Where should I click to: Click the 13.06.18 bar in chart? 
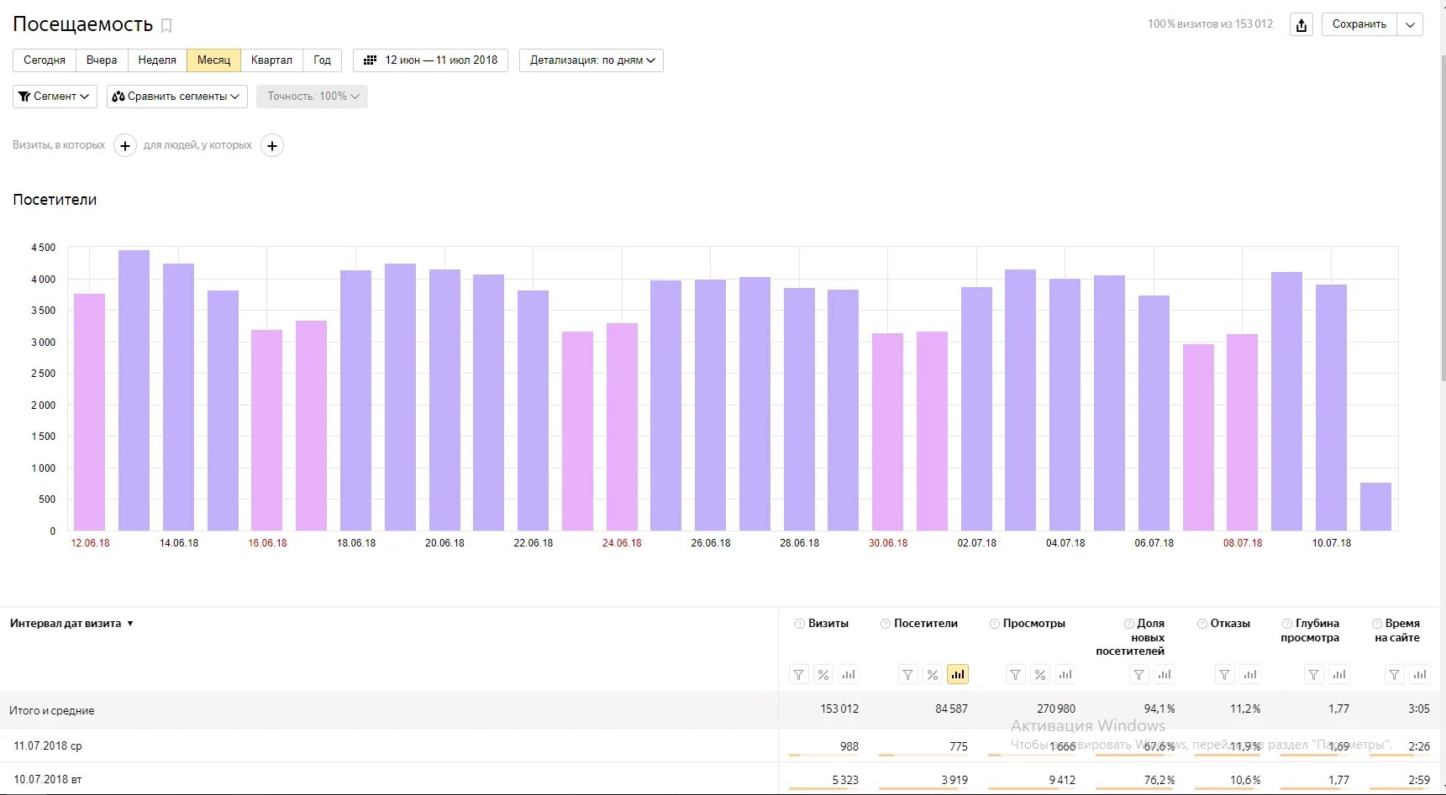tap(134, 390)
